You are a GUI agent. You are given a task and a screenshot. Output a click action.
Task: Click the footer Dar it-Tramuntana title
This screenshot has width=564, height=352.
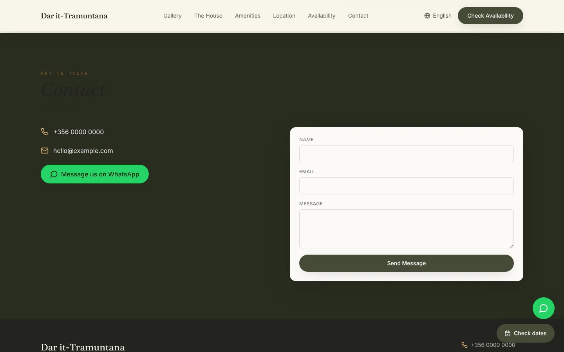83,347
